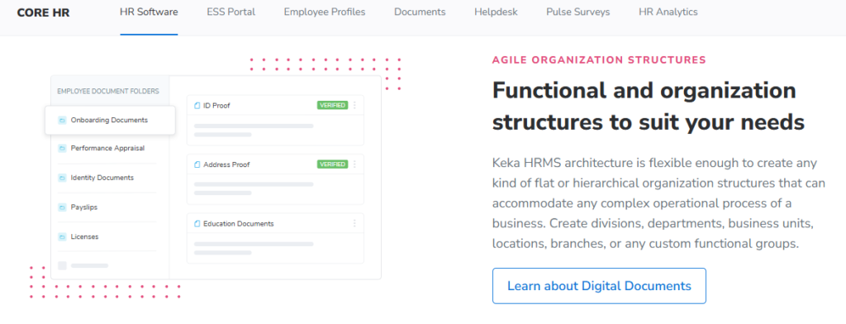Click the Education Documents title text
Screen dimensions: 846x324
tap(239, 223)
